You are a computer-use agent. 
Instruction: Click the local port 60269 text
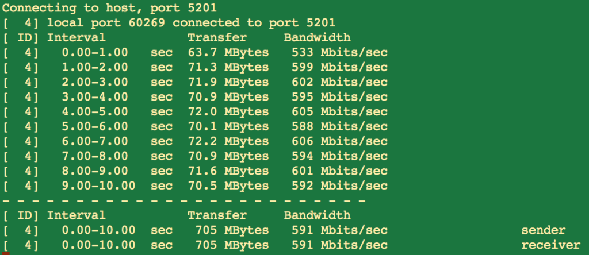click(x=106, y=23)
